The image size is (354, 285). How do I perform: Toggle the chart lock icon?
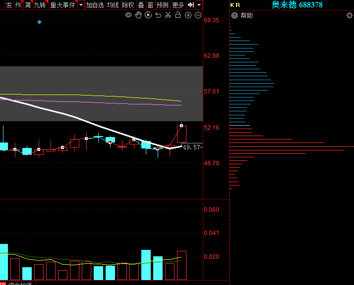pos(178,15)
